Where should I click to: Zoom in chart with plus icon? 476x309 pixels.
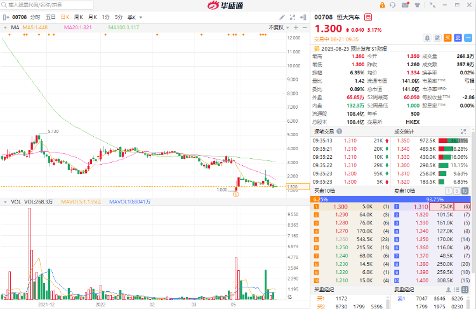click(296, 28)
